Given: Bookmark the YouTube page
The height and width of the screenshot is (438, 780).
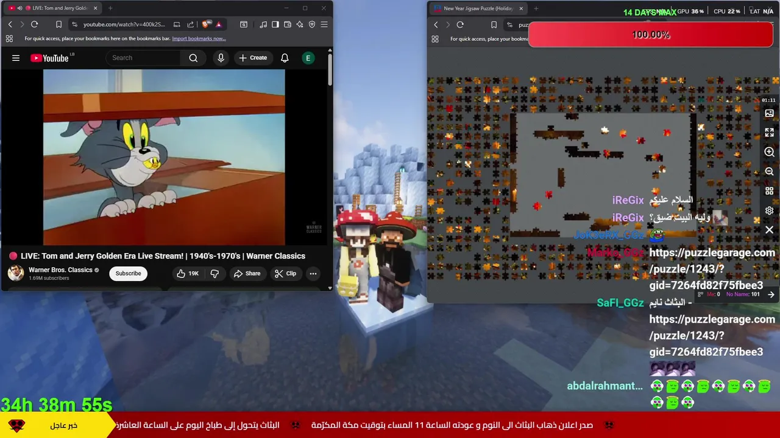Looking at the screenshot, I should click(58, 24).
